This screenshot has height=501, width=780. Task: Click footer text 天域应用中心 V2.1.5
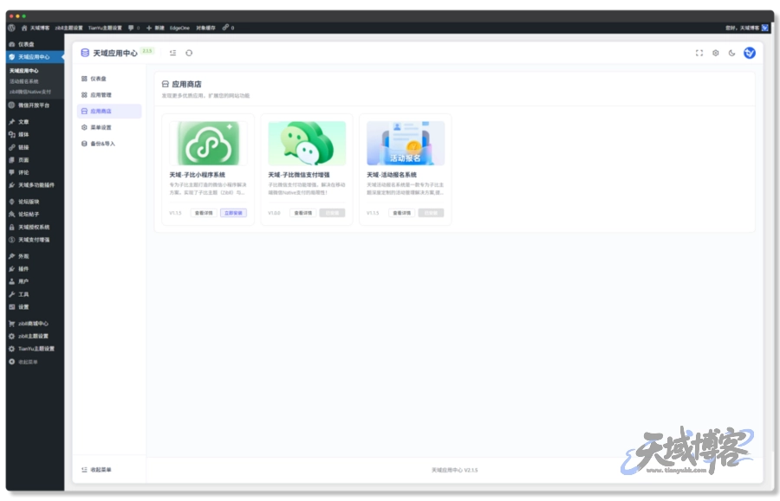click(x=455, y=470)
